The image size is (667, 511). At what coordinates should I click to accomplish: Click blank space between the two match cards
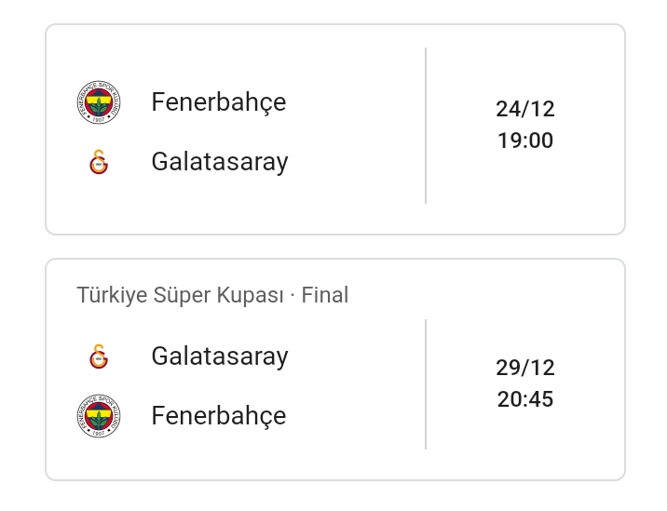pyautogui.click(x=335, y=247)
